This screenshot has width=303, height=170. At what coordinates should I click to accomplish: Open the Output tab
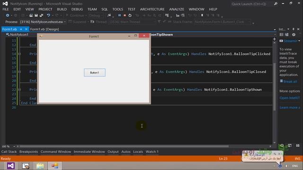click(113, 152)
